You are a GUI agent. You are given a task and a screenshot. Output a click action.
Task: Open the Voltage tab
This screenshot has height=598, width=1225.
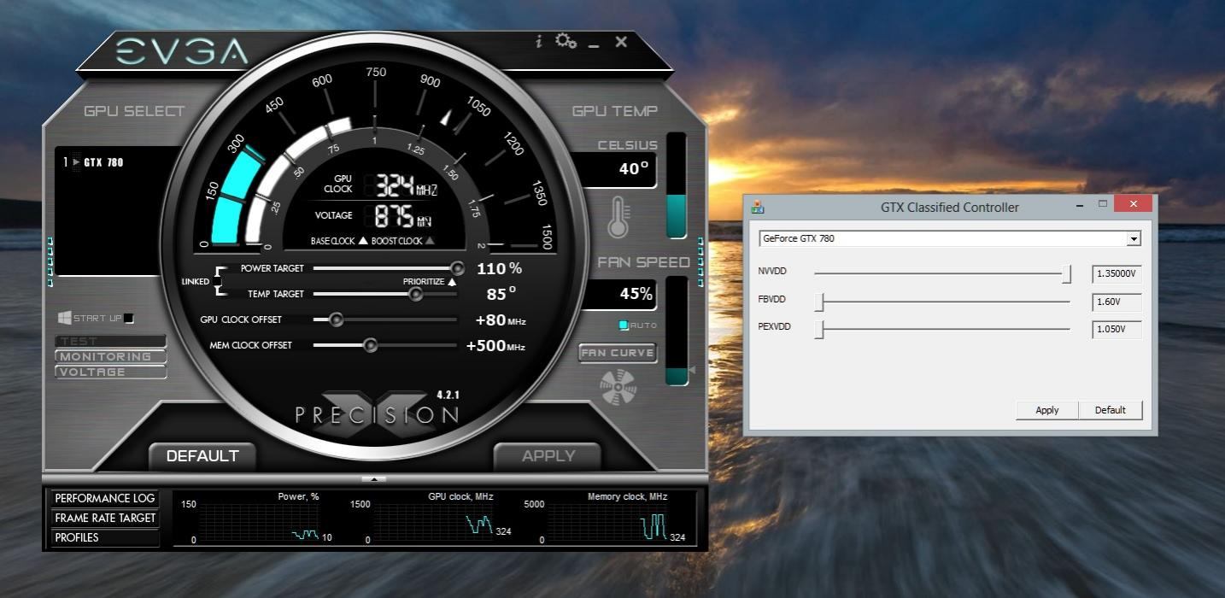[x=110, y=372]
